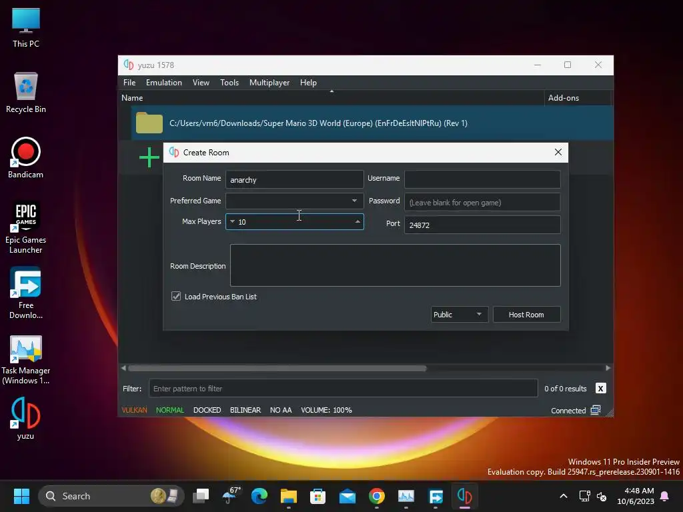The width and height of the screenshot is (683, 512).
Task: Click the Connected multiplayer status icon
Action: [x=596, y=410]
